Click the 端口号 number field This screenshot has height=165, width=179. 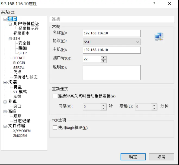pyautogui.click(x=92, y=59)
